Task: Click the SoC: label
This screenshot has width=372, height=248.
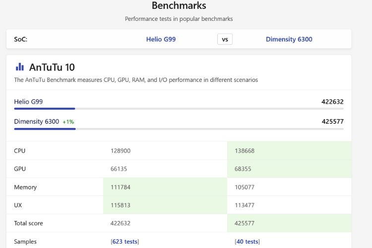Action: [21, 39]
